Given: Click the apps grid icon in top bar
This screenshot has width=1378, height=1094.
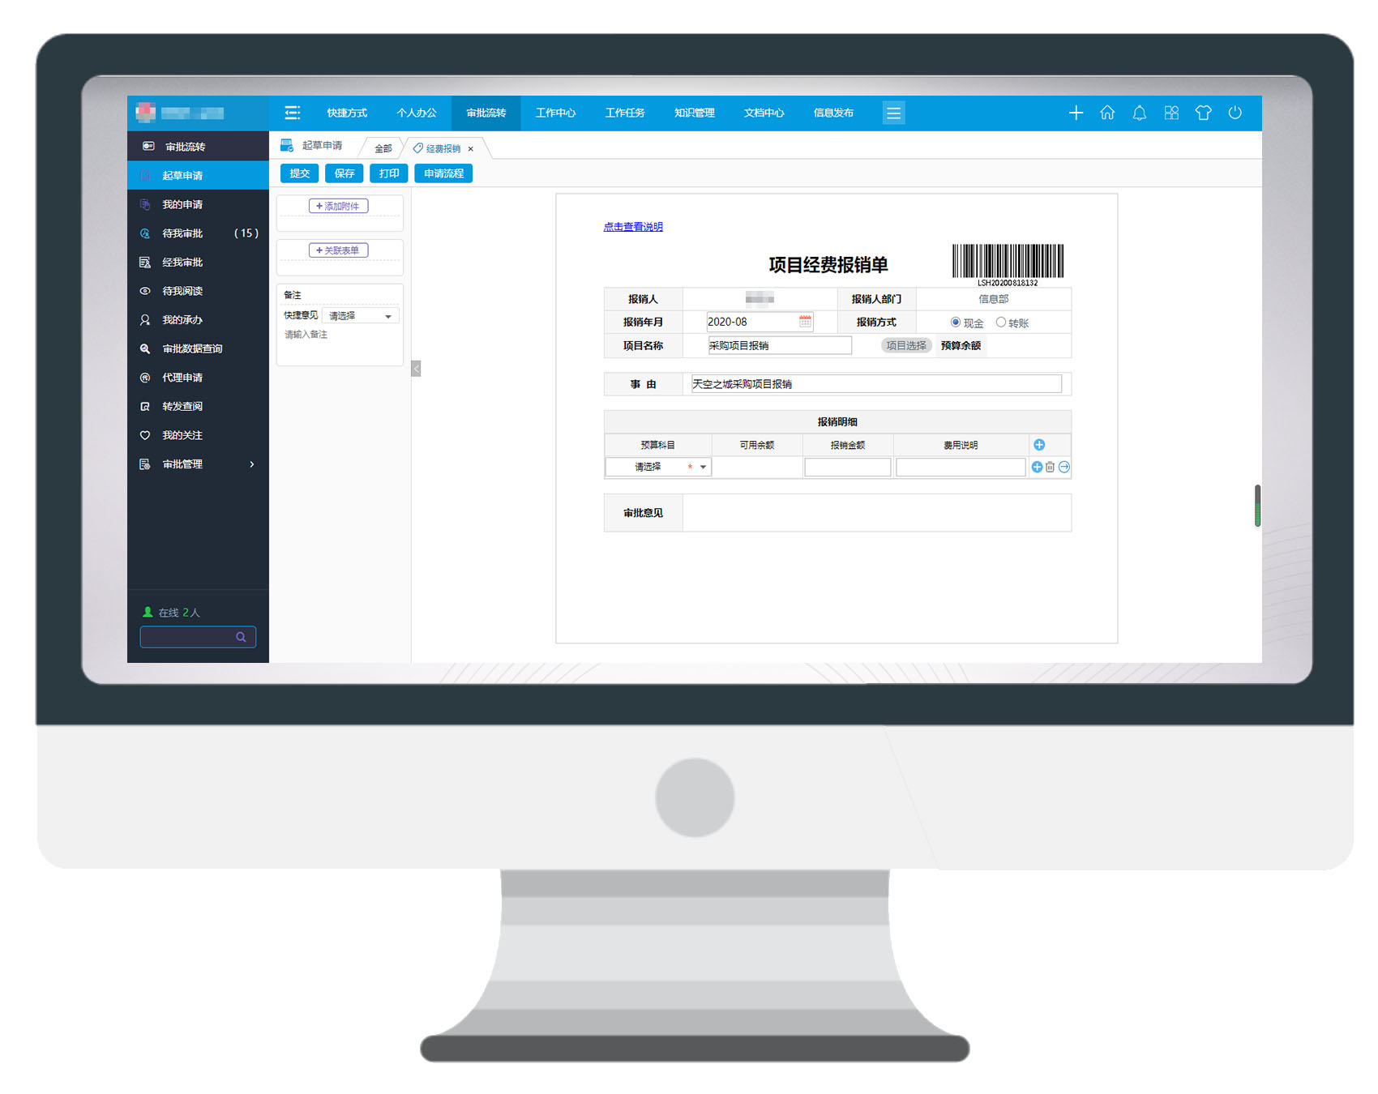Looking at the screenshot, I should coord(1171,113).
